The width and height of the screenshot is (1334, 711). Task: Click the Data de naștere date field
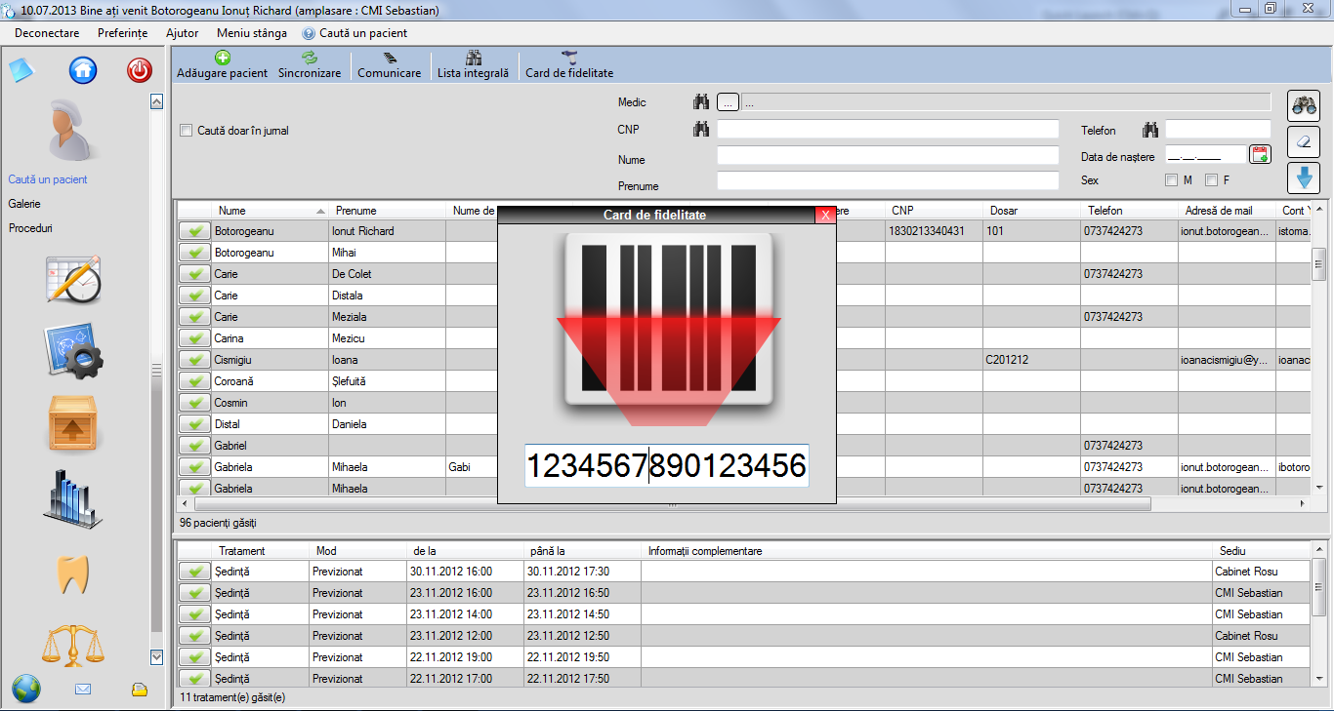[1206, 154]
